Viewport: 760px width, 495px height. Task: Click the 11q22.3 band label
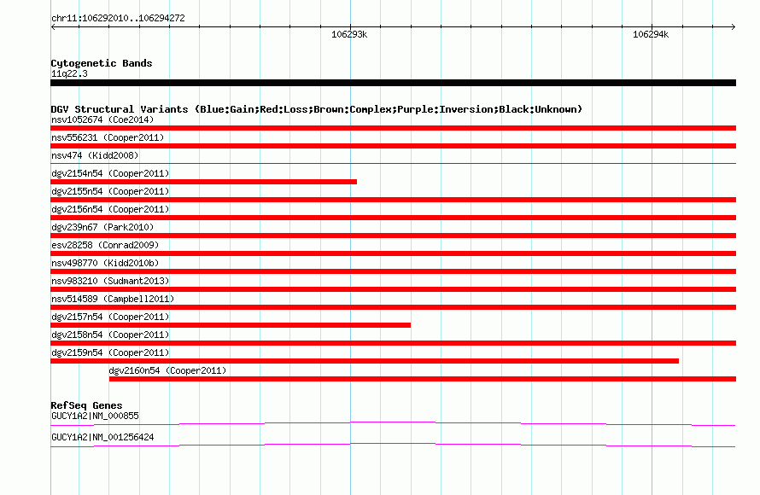pos(69,73)
